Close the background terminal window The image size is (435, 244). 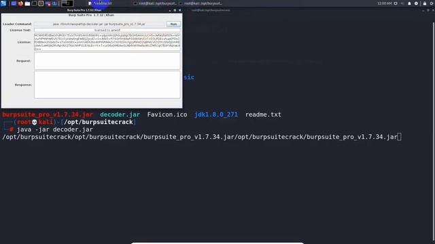433,10
